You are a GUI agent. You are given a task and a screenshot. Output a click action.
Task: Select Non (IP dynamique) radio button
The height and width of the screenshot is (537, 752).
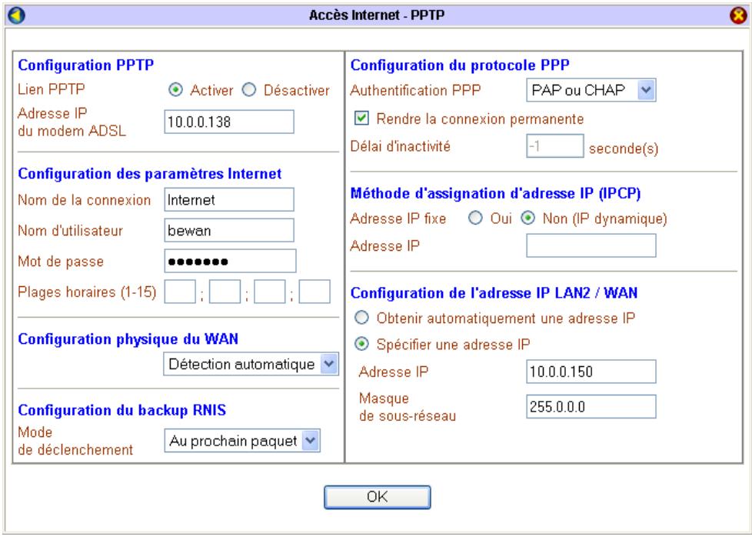pyautogui.click(x=527, y=218)
